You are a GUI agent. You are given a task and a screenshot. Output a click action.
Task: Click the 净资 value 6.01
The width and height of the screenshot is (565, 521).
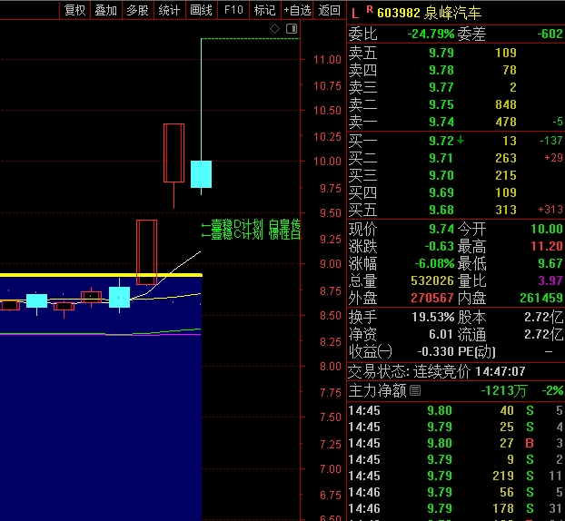point(441,335)
